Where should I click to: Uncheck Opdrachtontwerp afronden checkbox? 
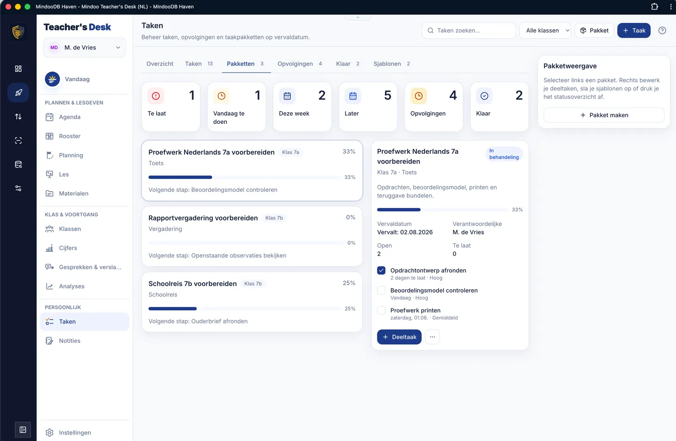(381, 270)
